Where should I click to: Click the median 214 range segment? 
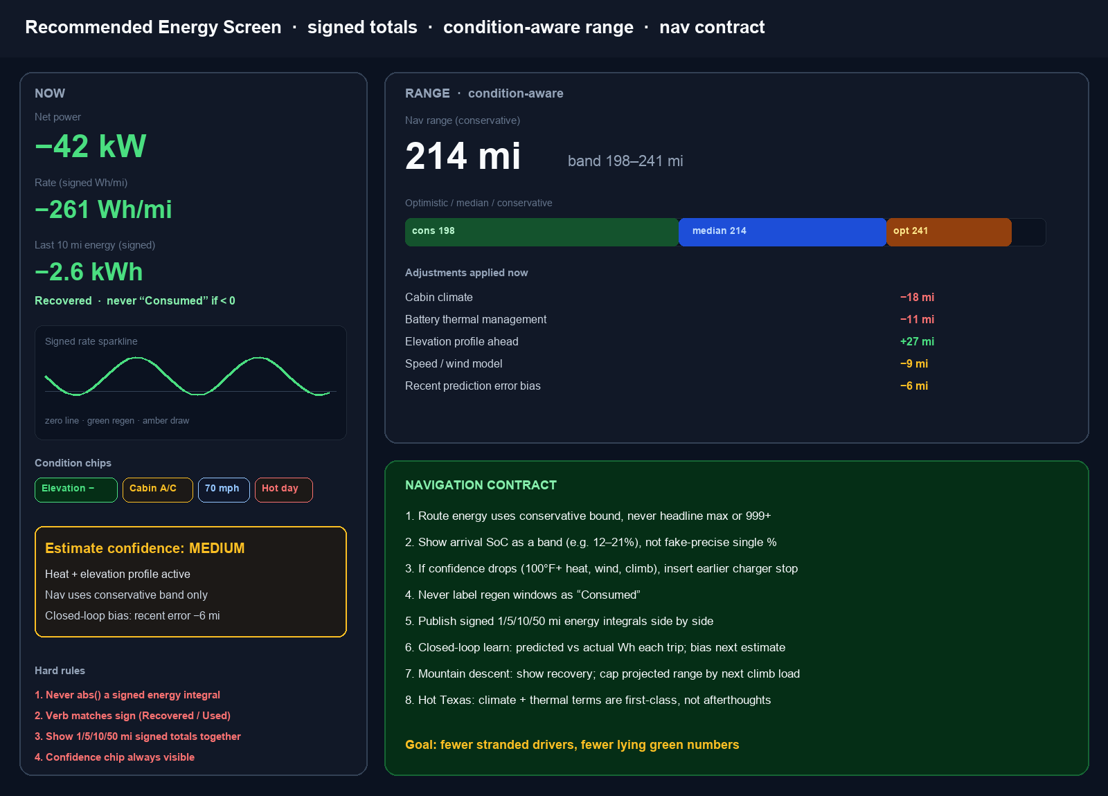point(783,232)
